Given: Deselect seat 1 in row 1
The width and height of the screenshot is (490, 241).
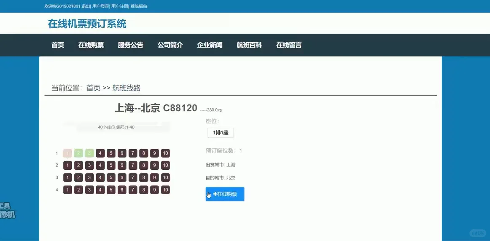Looking at the screenshot, I should (x=67, y=153).
